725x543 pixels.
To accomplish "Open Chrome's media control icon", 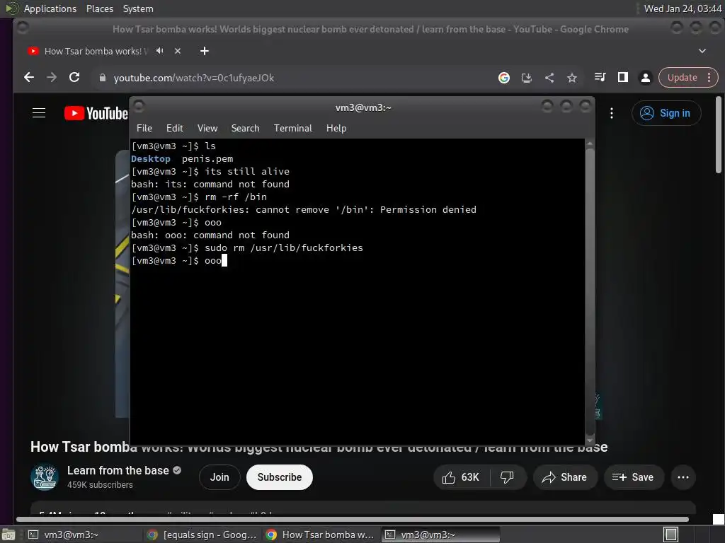I will click(600, 77).
